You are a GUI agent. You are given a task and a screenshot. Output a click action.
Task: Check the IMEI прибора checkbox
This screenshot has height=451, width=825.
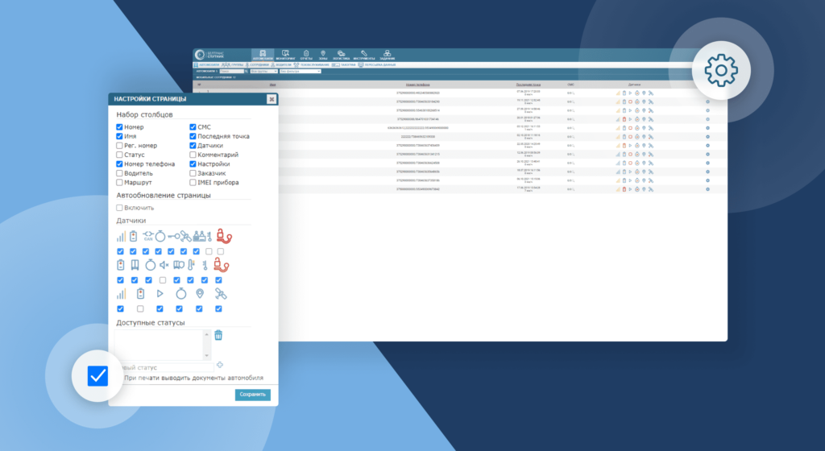point(193,183)
